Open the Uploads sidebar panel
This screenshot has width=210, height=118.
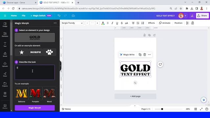(x=5, y=64)
